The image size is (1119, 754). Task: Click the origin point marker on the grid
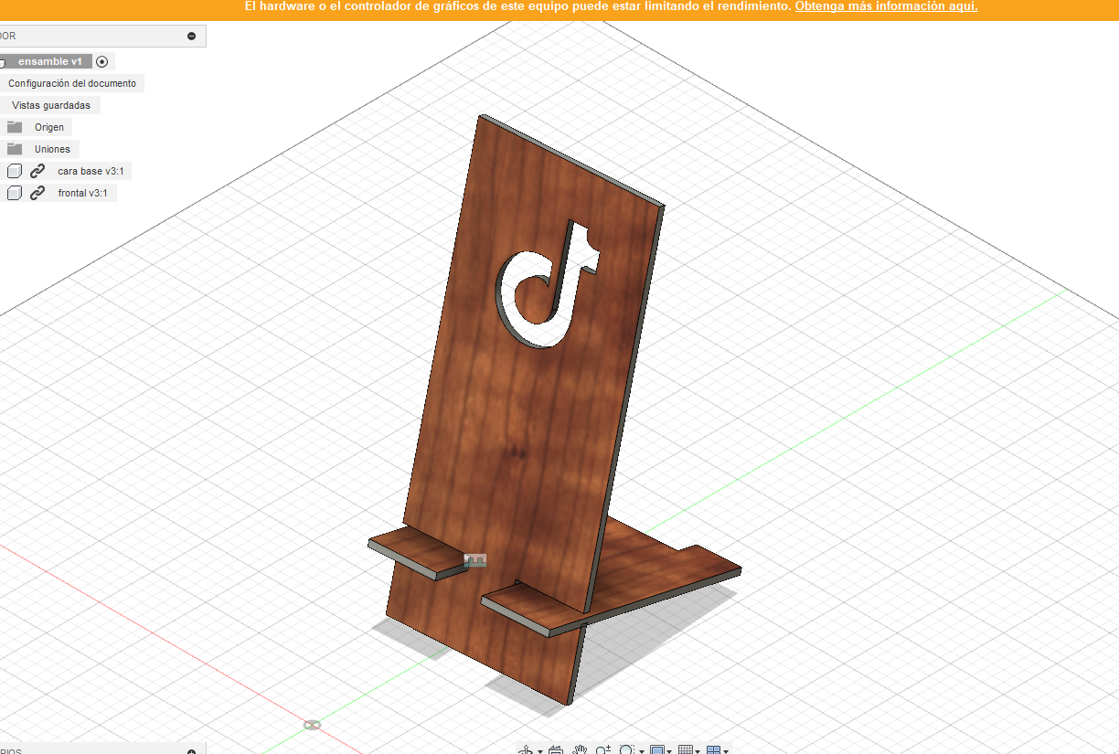(312, 725)
